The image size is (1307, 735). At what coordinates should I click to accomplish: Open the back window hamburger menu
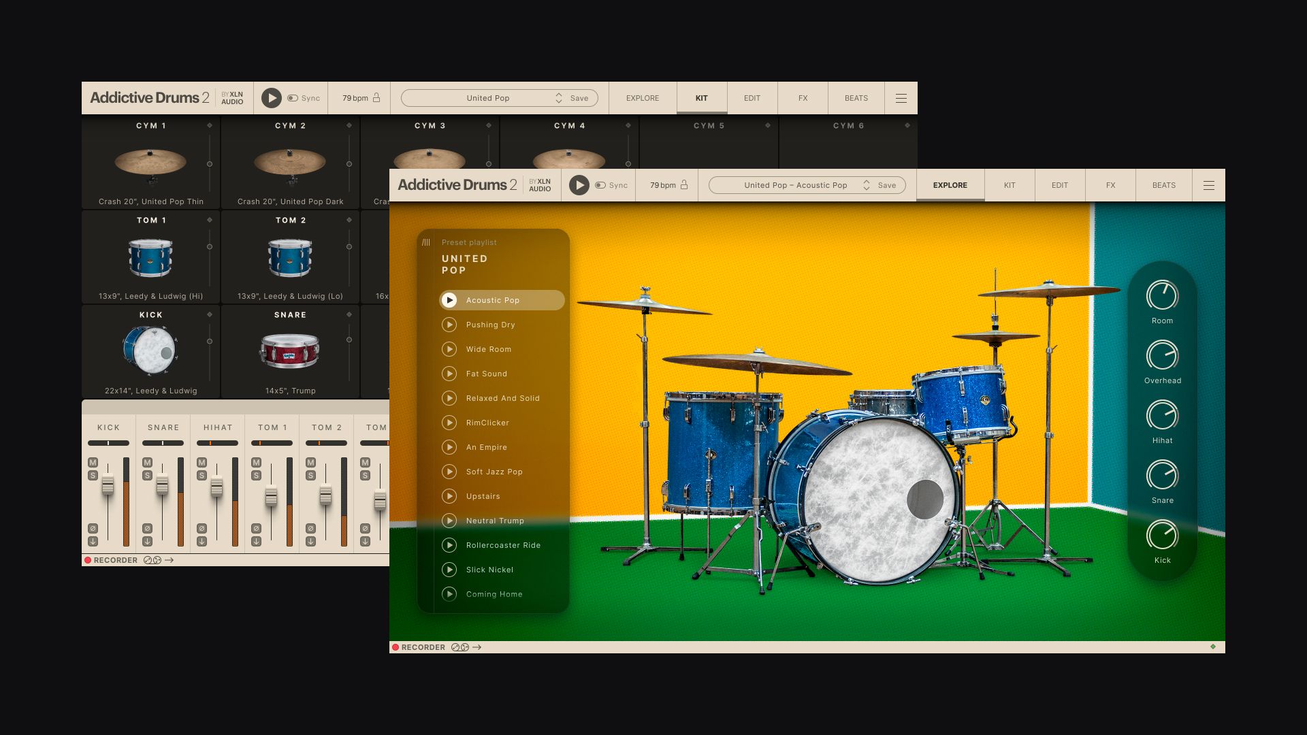click(x=901, y=98)
